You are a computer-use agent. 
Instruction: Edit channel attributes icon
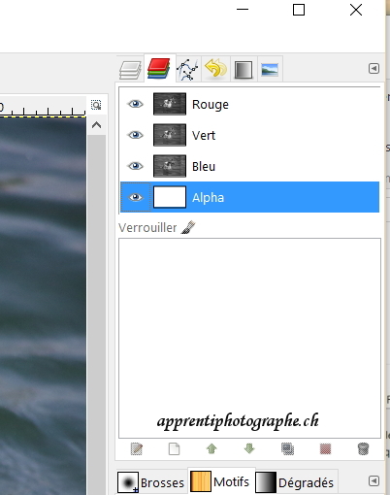[137, 448]
